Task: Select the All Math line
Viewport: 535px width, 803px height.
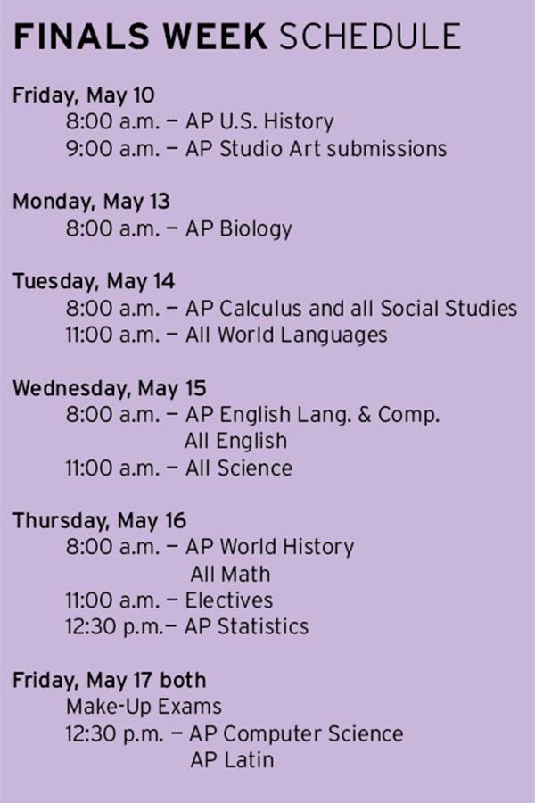Action: pyautogui.click(x=230, y=574)
